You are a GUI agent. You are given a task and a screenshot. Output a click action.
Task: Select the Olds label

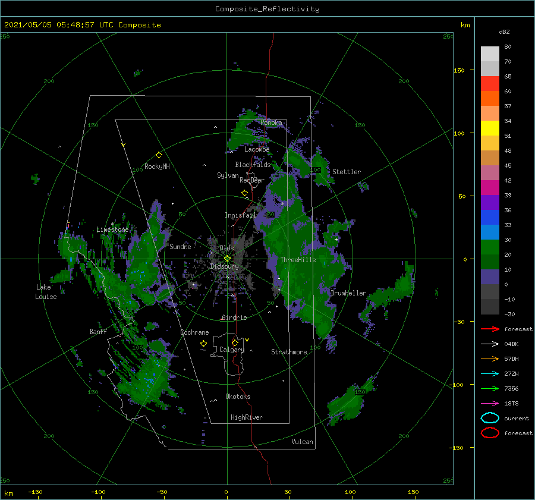(226, 248)
